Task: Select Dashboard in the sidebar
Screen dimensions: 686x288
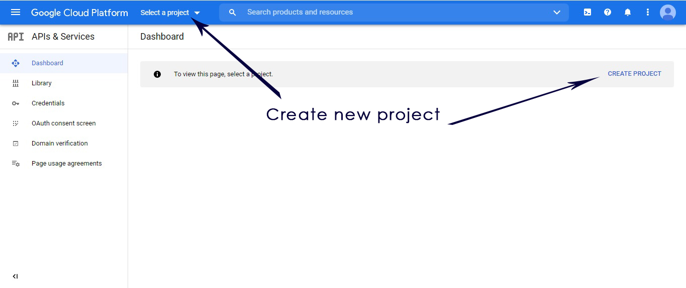Action: coord(64,63)
